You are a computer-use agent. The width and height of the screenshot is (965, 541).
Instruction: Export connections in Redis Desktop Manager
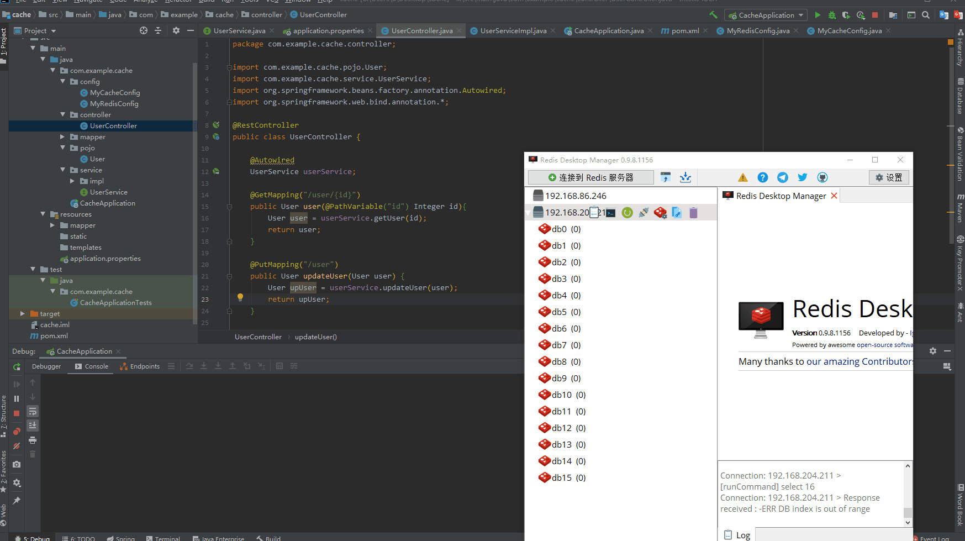685,177
